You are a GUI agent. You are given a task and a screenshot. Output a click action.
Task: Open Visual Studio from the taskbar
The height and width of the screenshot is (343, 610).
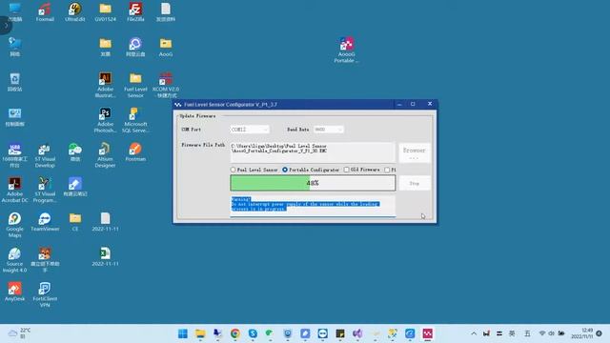pos(357,333)
